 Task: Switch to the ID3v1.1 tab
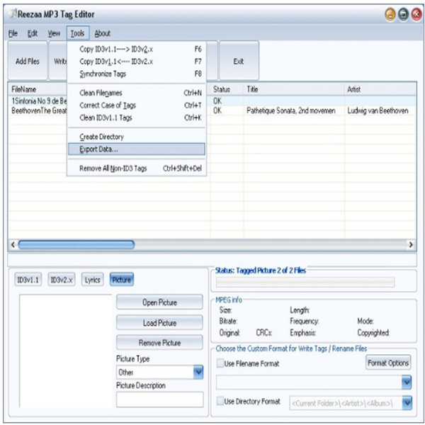(x=28, y=280)
